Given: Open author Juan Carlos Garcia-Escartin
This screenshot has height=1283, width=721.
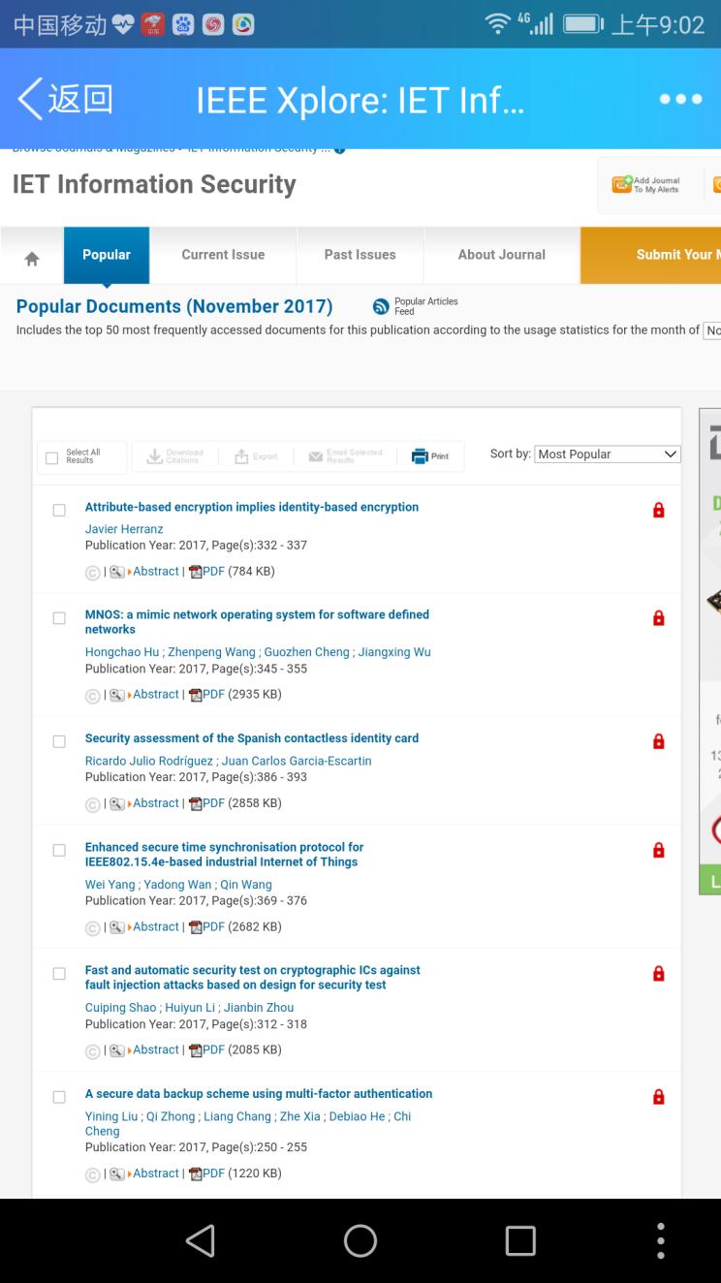Looking at the screenshot, I should (297, 761).
